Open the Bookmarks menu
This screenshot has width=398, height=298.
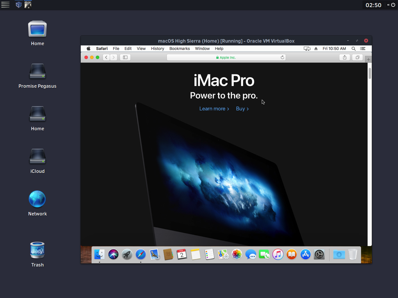click(x=180, y=48)
